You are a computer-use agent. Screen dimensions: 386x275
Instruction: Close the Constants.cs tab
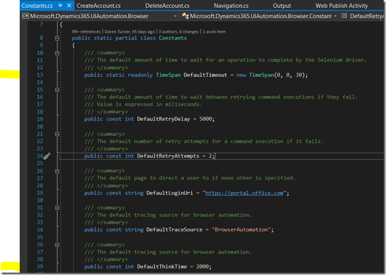click(69, 5)
